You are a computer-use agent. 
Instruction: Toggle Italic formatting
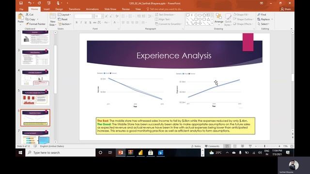point(81,23)
